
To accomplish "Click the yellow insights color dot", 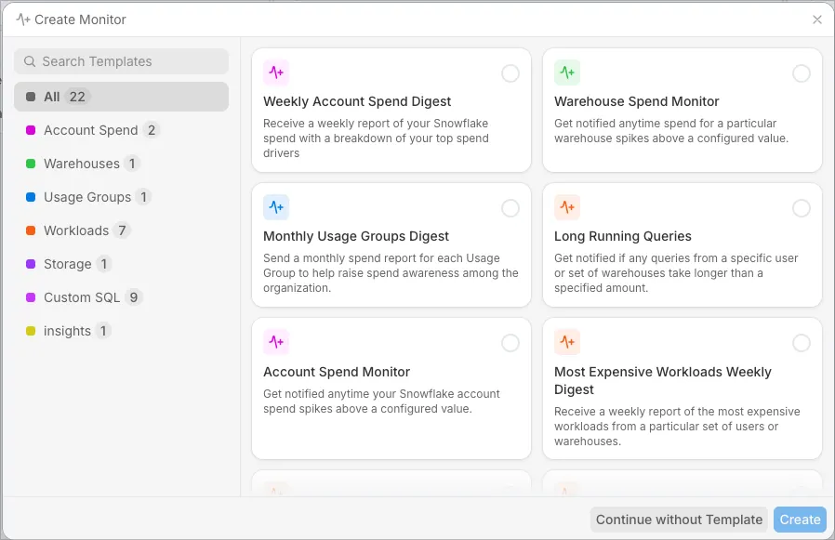I will pos(31,332).
